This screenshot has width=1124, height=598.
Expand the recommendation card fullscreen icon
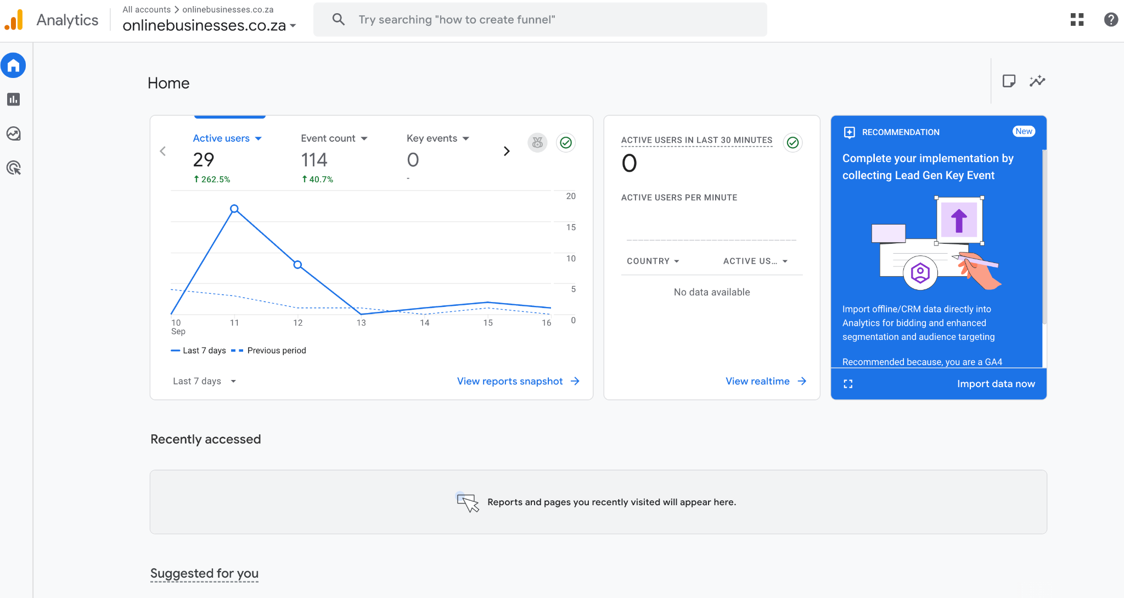[848, 384]
